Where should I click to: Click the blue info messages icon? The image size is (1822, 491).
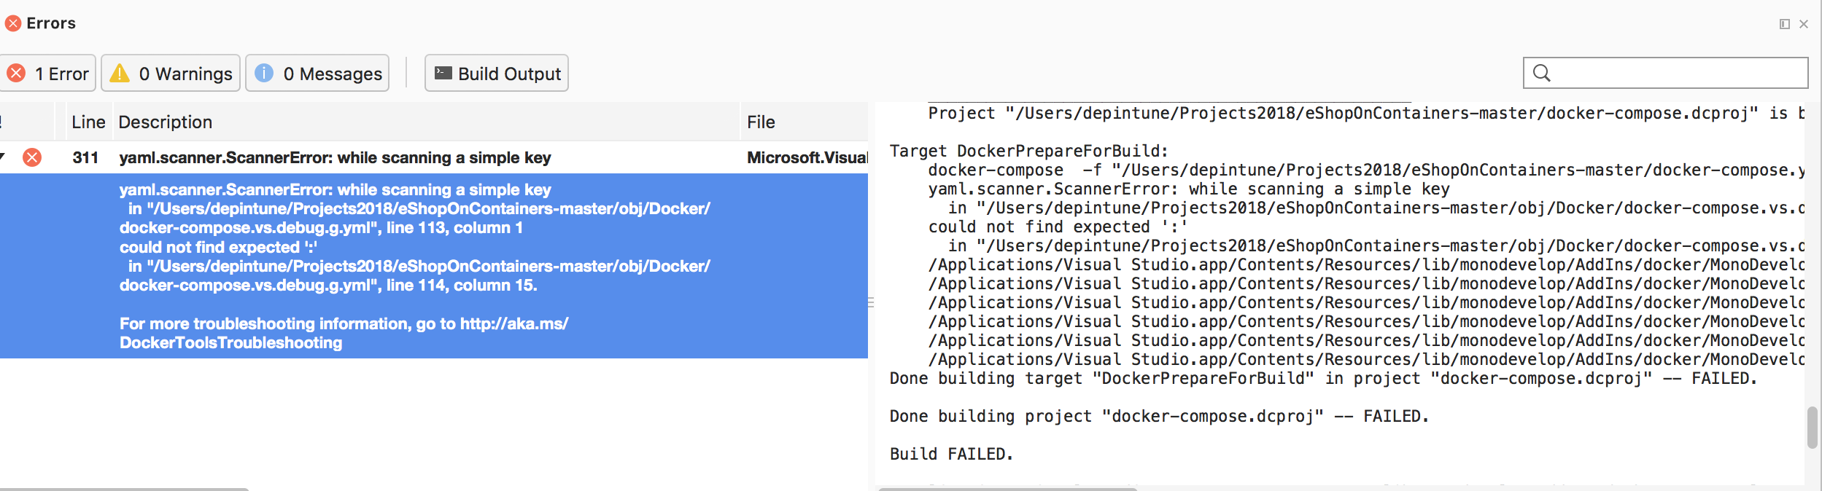[264, 74]
